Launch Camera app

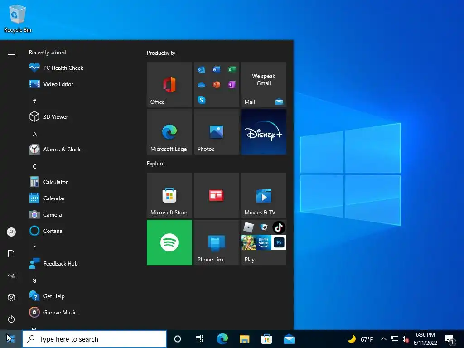(46, 214)
